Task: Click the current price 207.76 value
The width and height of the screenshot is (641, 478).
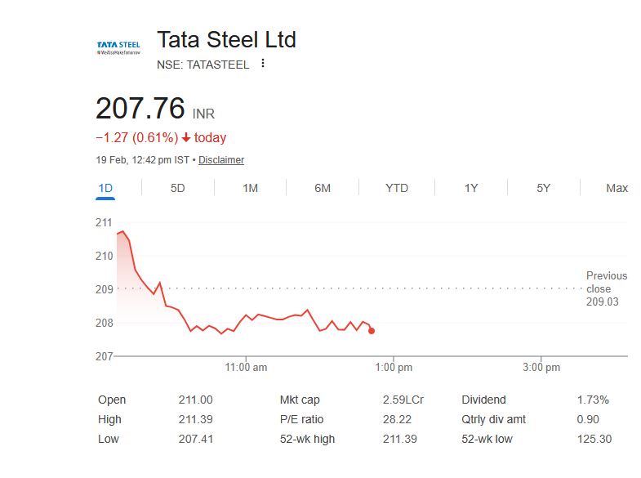Action: [x=140, y=109]
